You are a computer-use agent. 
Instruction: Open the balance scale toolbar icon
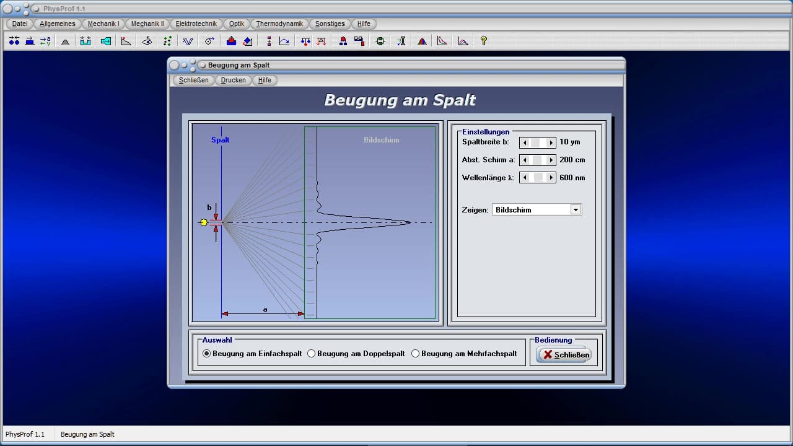click(305, 41)
